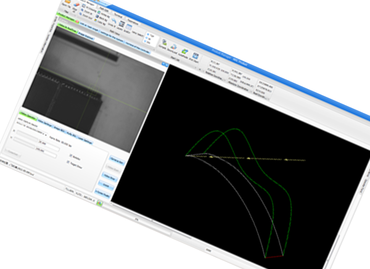This screenshot has width=370, height=269.
Task: Click the AutoMode icon with green arrows
Action: pyautogui.click(x=185, y=51)
